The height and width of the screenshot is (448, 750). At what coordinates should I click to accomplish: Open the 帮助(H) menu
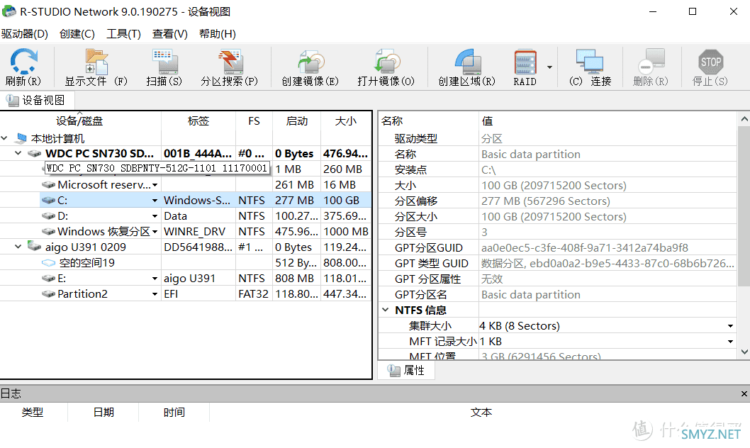point(217,34)
